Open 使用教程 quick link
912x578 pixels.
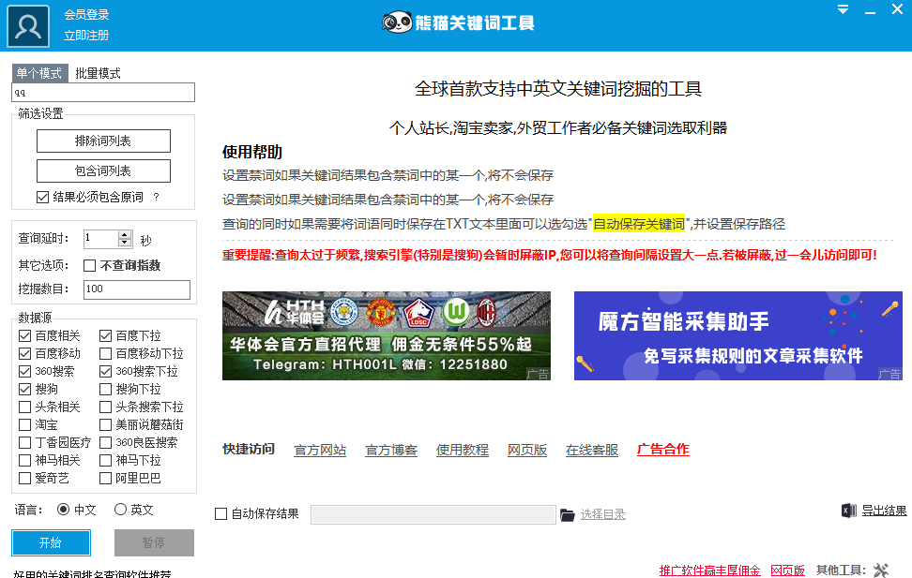pos(463,451)
